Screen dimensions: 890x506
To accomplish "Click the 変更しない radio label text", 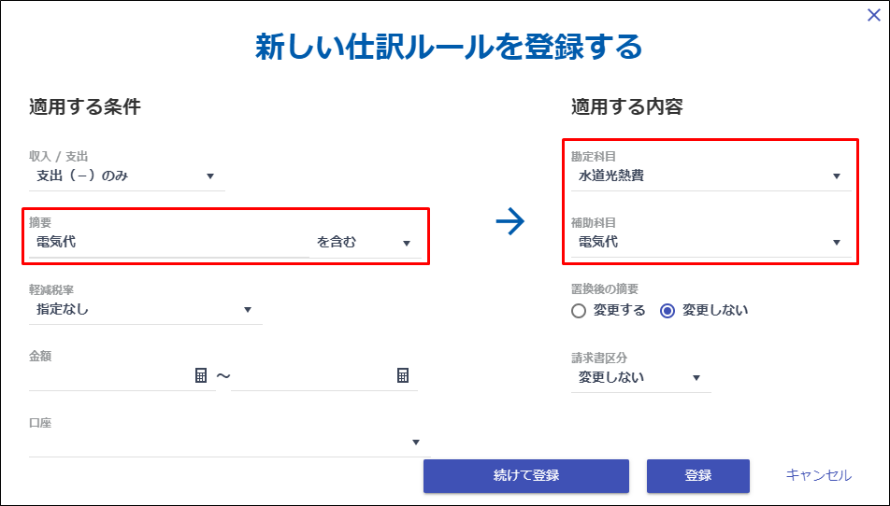I will (714, 311).
